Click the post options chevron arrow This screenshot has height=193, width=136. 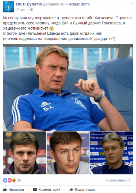pyautogui.click(x=132, y=4)
